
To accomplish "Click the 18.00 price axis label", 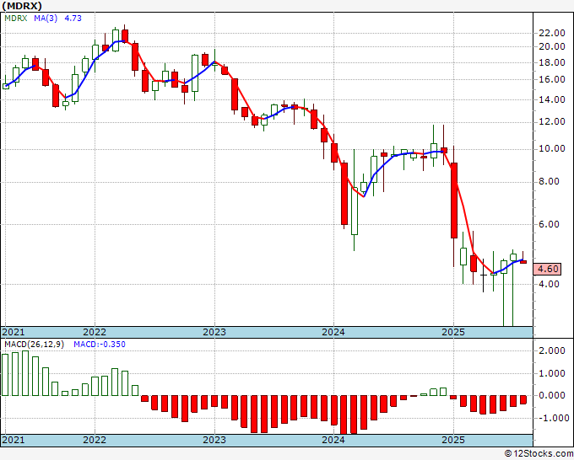I will tap(552, 63).
